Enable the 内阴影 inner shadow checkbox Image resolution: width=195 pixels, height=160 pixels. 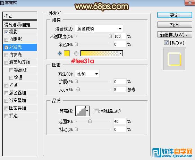6,40
